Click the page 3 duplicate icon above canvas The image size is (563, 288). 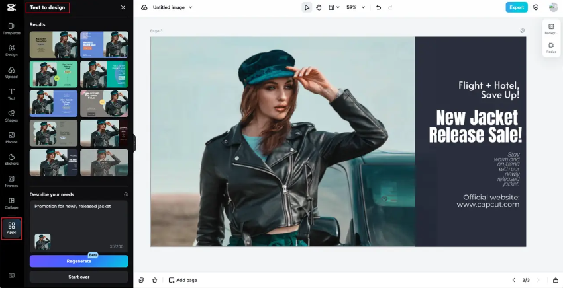click(x=523, y=31)
